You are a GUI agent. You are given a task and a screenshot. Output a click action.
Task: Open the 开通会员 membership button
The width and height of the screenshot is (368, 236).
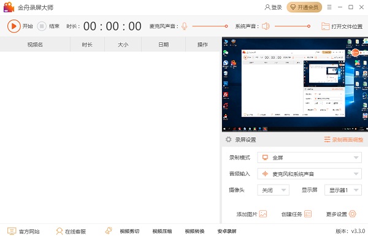tap(304, 7)
